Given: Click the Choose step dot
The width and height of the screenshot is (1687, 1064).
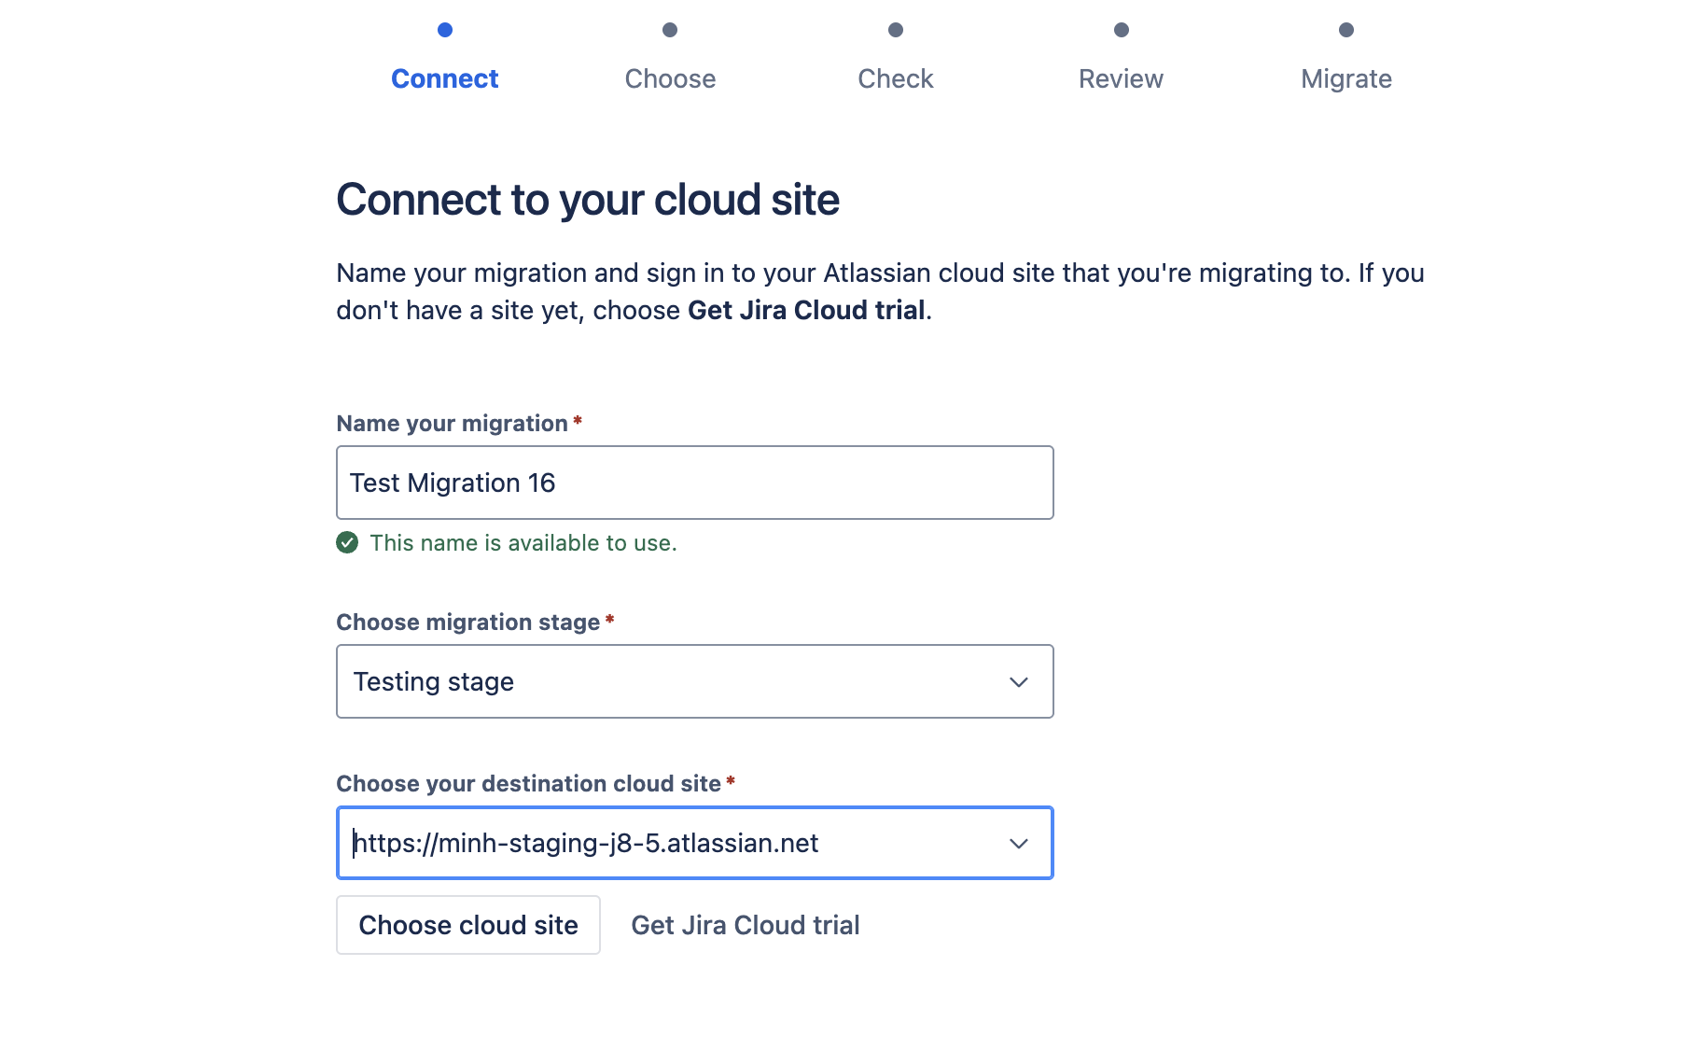Looking at the screenshot, I should [670, 30].
